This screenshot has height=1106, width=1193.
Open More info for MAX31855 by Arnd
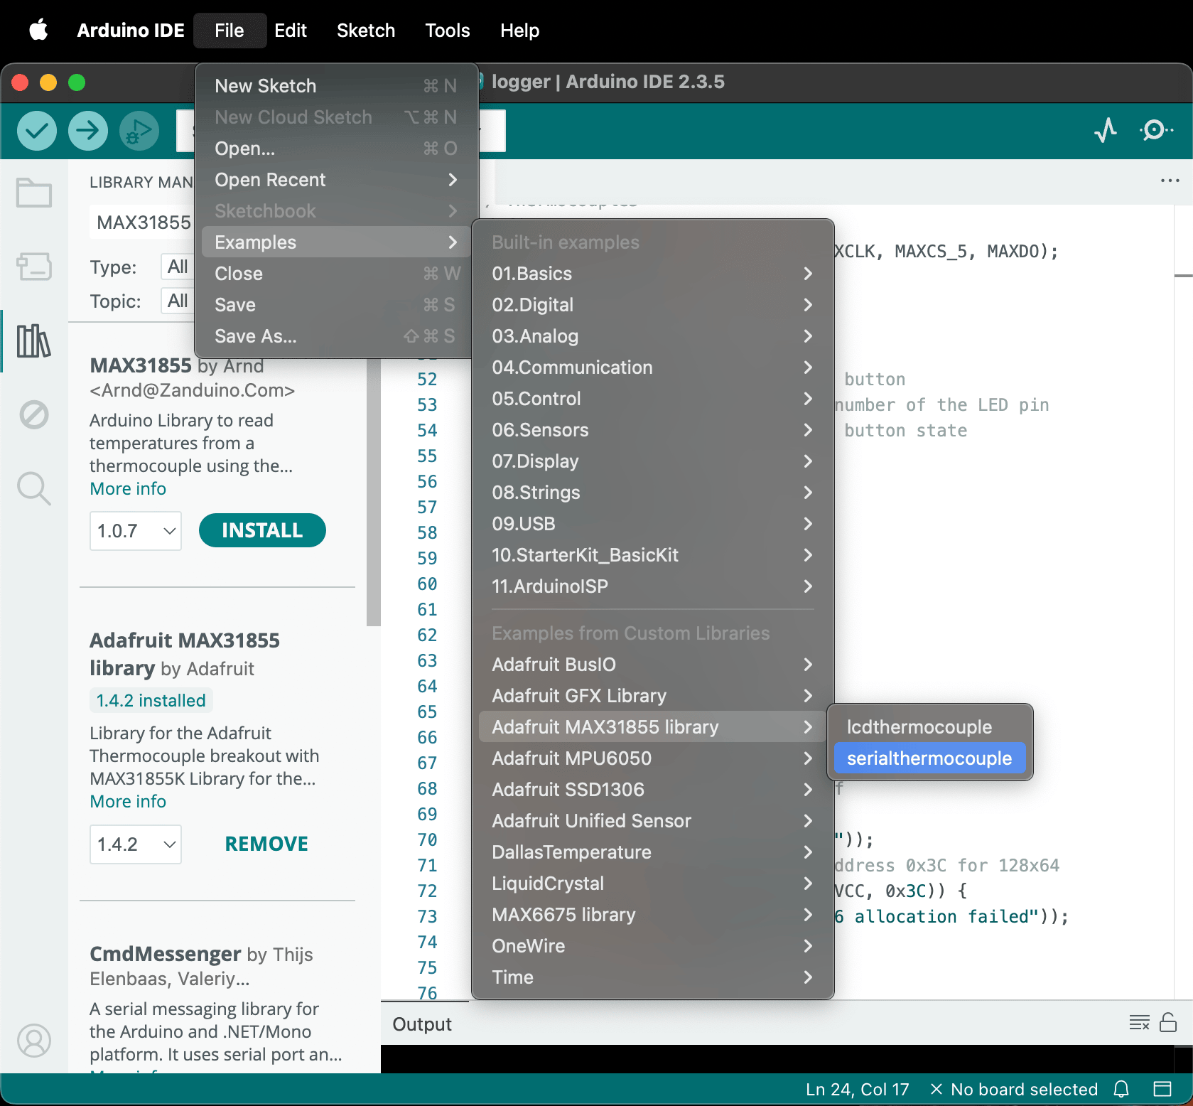click(x=128, y=489)
